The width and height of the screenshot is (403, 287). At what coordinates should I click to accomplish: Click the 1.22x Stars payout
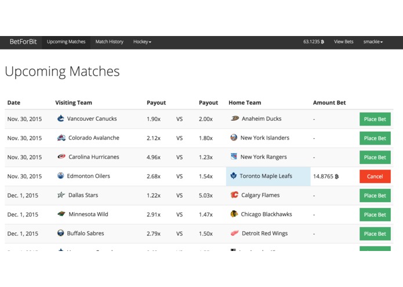click(x=154, y=196)
